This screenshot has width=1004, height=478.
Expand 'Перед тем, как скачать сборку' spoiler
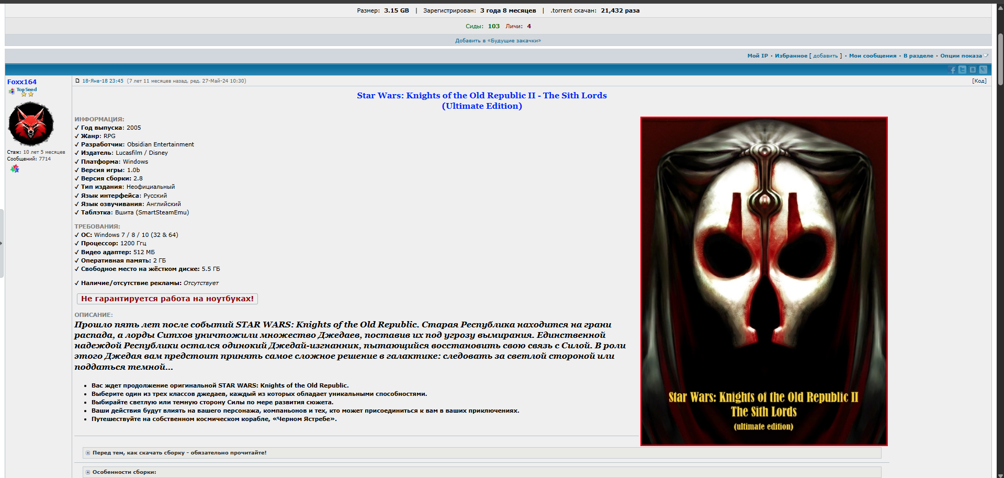482,453
